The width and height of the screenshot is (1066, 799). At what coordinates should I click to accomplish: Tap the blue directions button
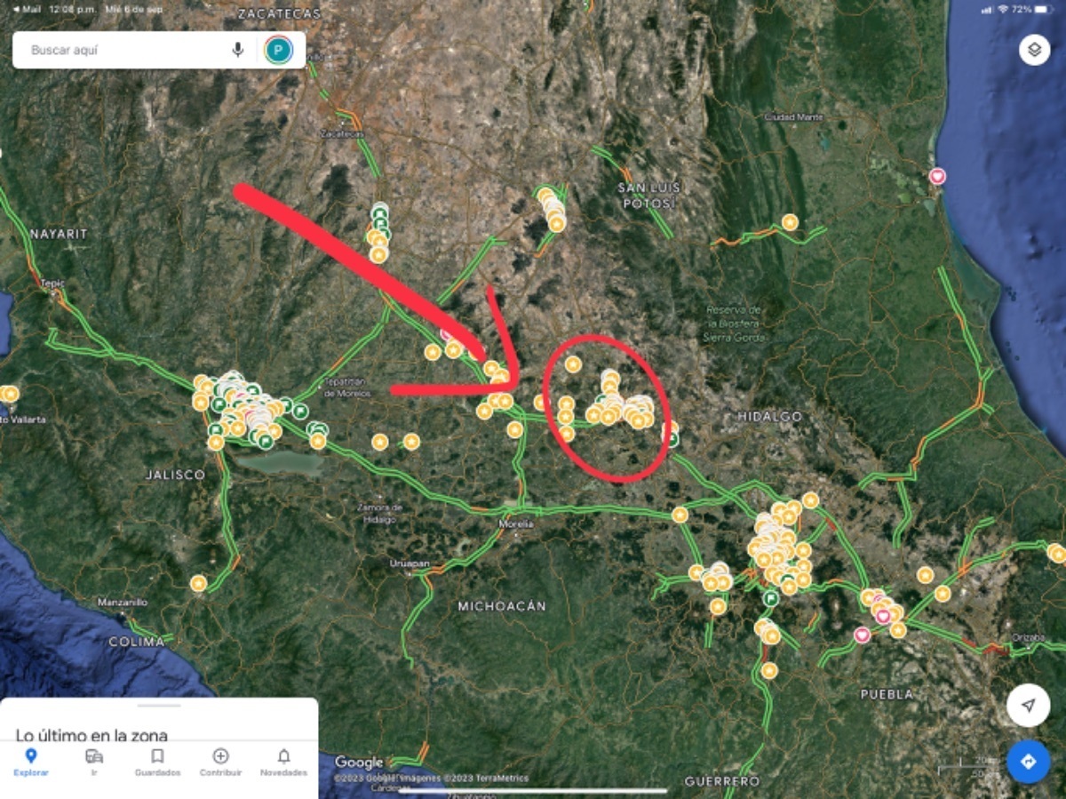[x=1028, y=762]
